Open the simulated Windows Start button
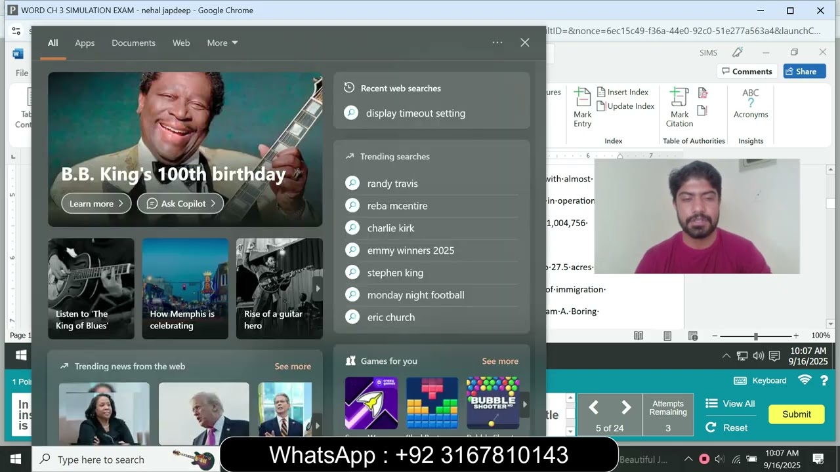840x472 pixels. pos(20,355)
